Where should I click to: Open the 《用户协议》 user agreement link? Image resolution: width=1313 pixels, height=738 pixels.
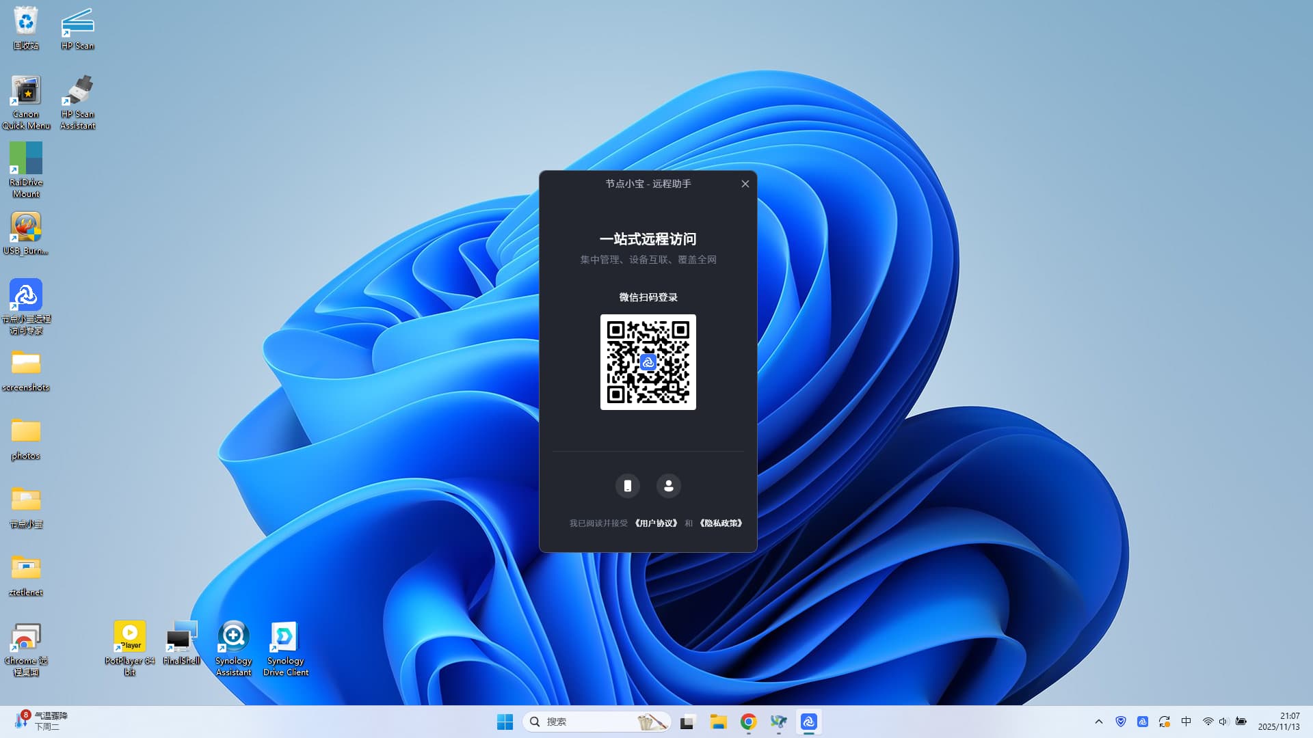[656, 523]
